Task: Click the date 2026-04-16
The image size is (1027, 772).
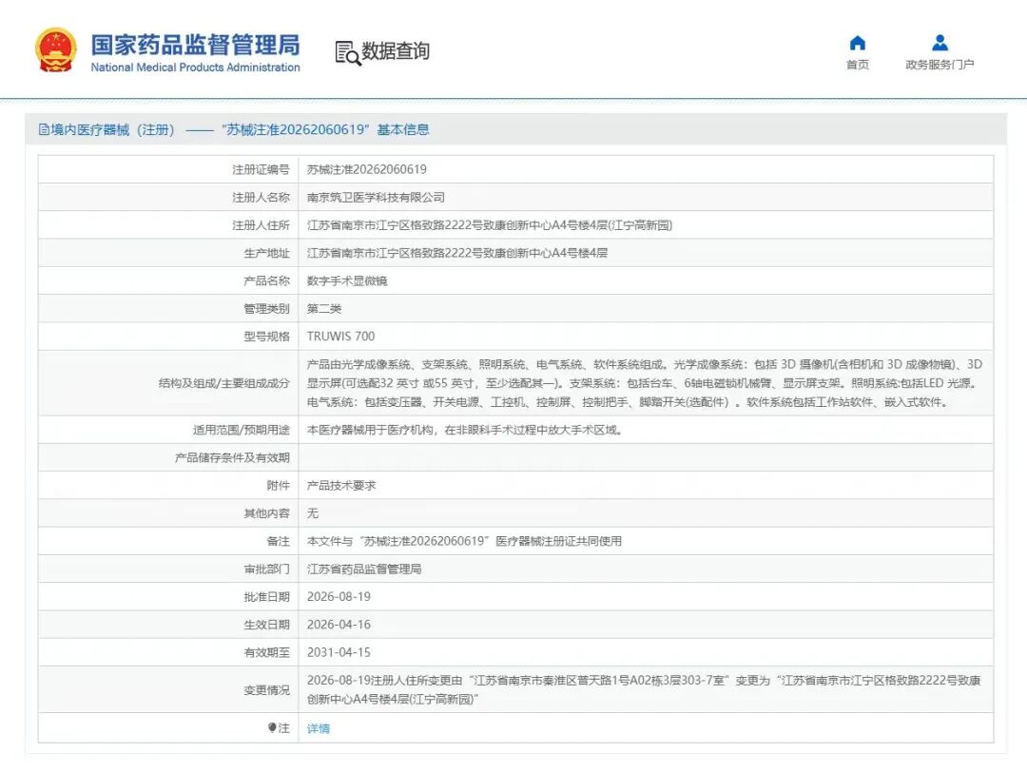Action: click(339, 625)
